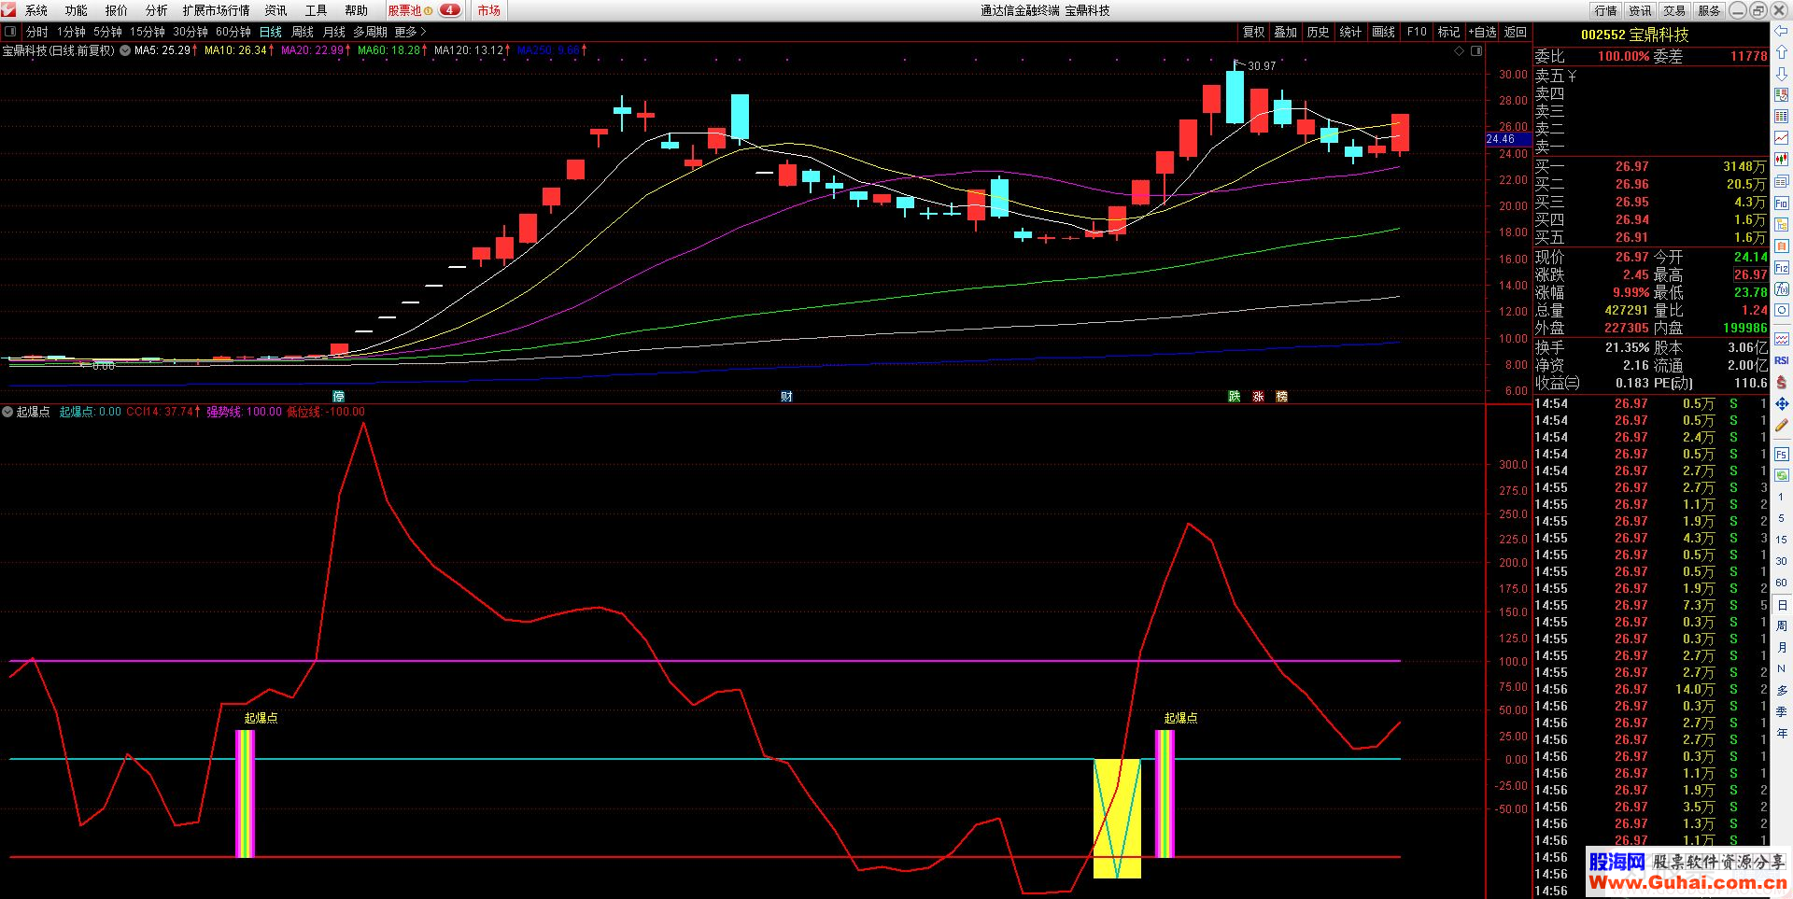Click the diamond icon at chart top right
Image resolution: width=1793 pixels, height=899 pixels.
(x=1460, y=51)
